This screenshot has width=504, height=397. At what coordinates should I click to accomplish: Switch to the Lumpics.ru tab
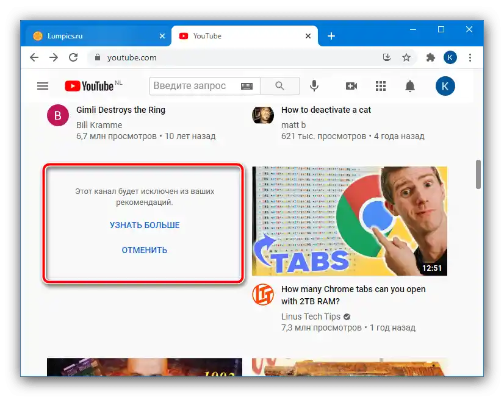coord(96,36)
